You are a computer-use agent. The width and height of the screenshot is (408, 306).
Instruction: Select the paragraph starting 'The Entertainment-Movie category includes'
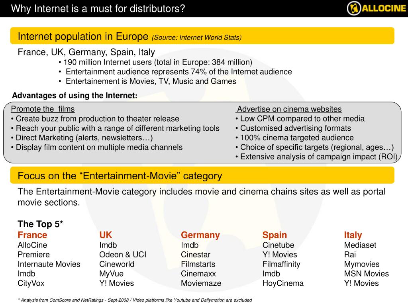click(202, 197)
